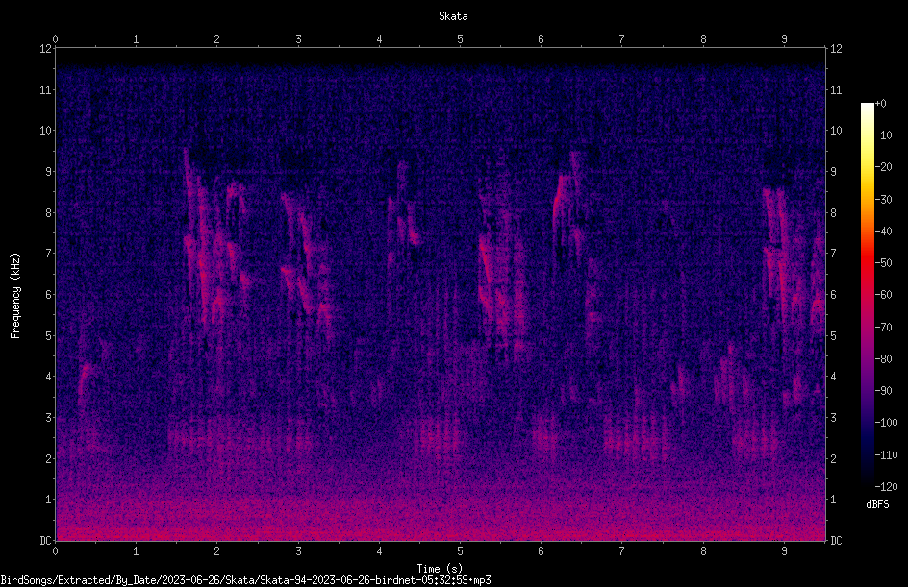Click the "-50" colorbar label
908x587 pixels.
coord(883,263)
